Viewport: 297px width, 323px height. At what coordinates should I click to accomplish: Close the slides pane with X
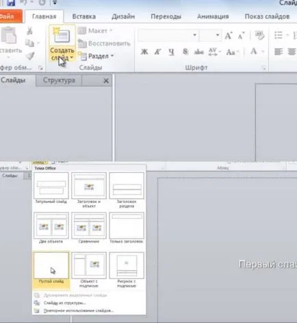[x=106, y=81]
